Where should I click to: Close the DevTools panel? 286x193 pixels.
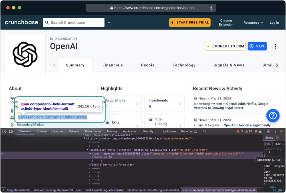pos(281,131)
